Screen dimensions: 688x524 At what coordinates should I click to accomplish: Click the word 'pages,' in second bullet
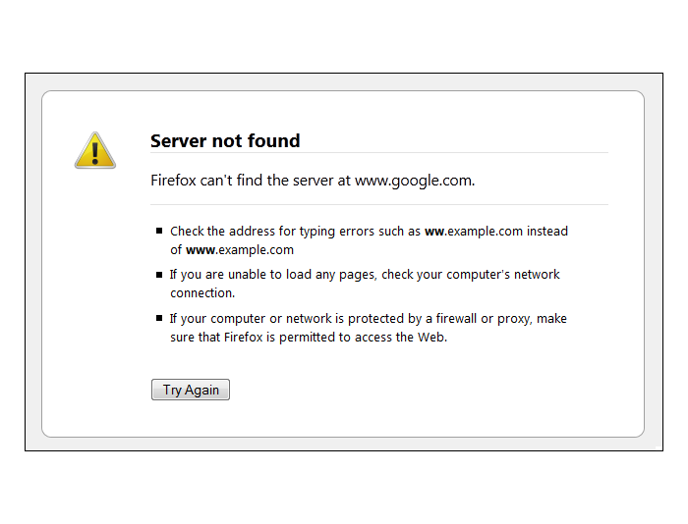[x=358, y=275]
